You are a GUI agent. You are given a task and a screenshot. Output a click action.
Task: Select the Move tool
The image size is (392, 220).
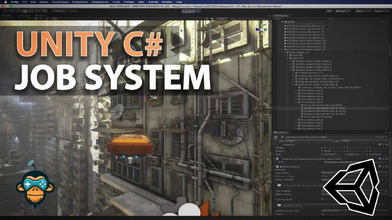point(12,11)
